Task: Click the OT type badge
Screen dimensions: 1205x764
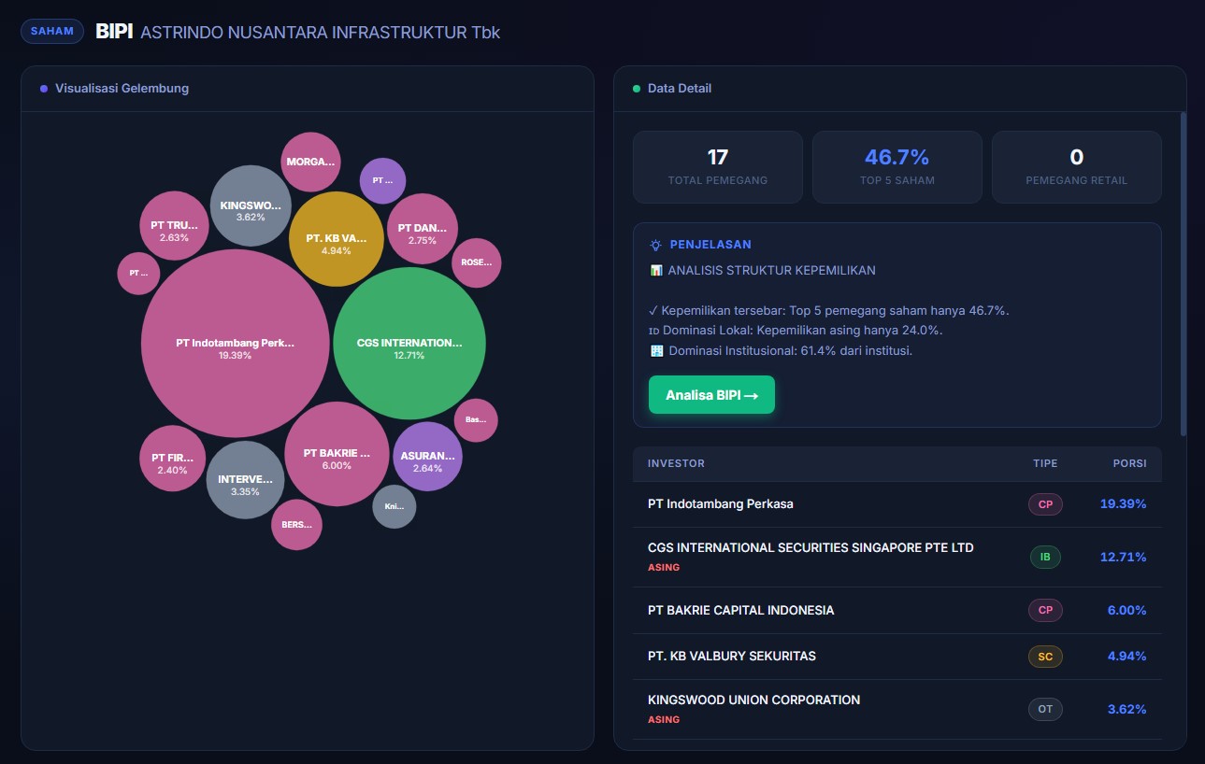Action: coord(1045,710)
